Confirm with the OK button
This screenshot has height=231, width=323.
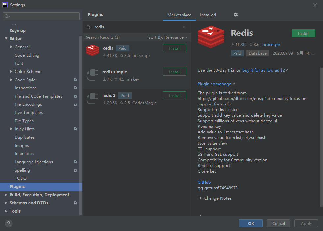pyautogui.click(x=251, y=223)
